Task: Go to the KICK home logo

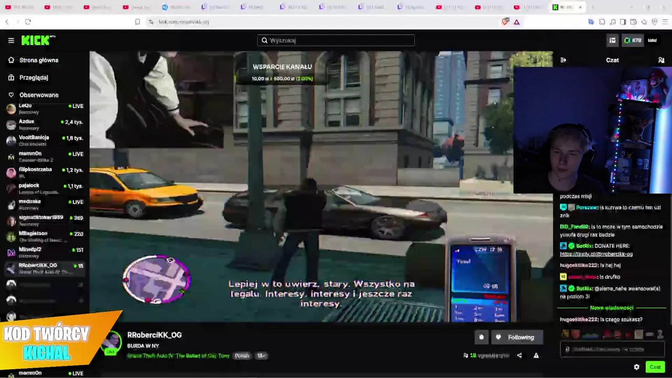Action: click(x=38, y=40)
